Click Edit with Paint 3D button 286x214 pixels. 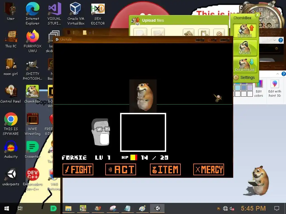pos(275,89)
